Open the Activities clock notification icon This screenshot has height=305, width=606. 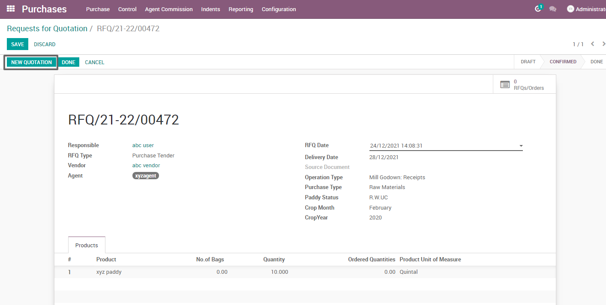[538, 9]
